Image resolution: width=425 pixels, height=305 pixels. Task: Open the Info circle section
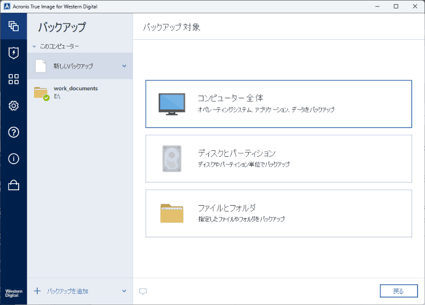click(x=14, y=159)
